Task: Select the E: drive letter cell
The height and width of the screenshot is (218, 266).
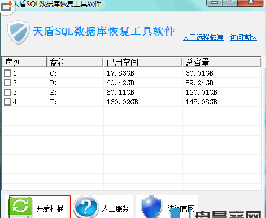Action: [x=54, y=93]
